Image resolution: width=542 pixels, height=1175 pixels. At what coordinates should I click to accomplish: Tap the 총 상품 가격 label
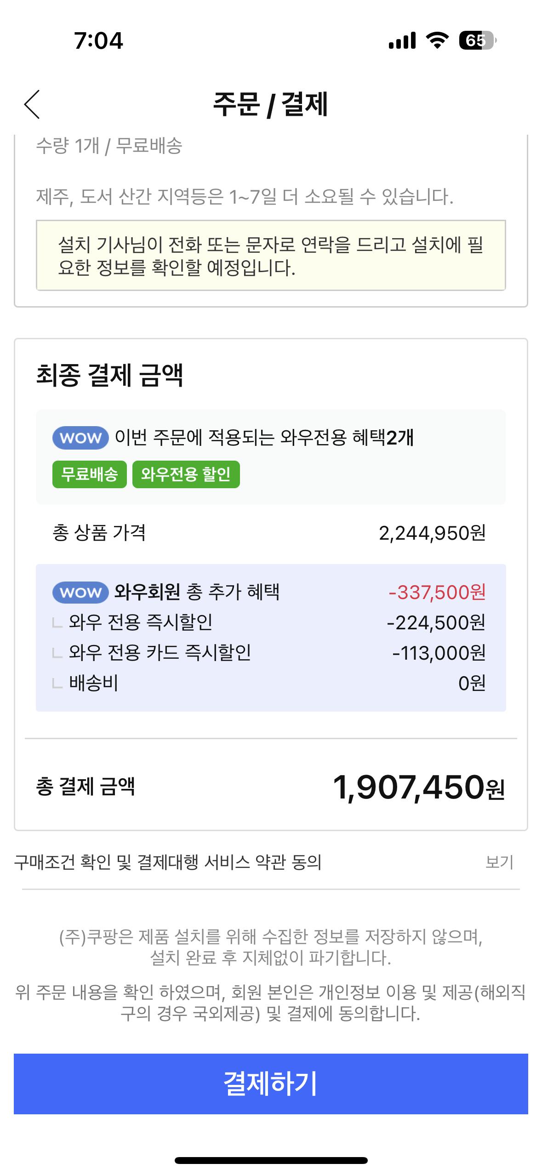click(99, 533)
